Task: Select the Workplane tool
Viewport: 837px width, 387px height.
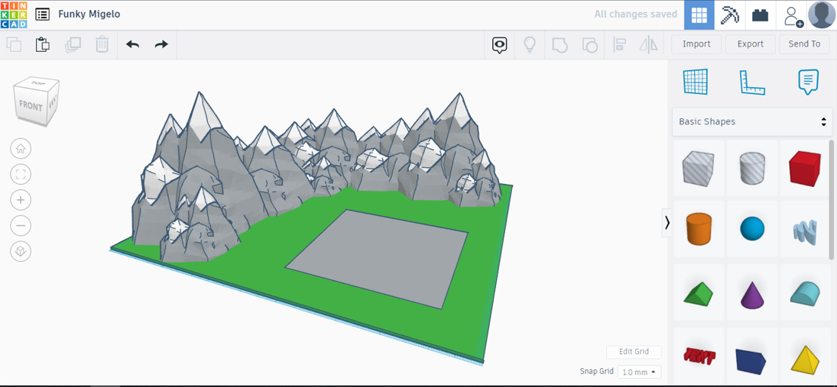Action: pos(696,82)
